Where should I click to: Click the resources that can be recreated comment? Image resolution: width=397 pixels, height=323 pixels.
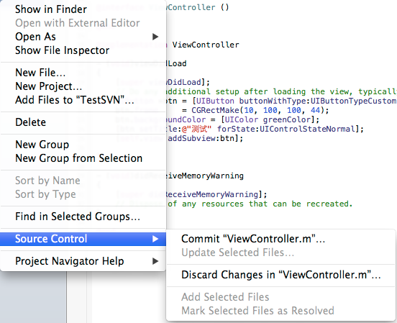tap(260, 204)
